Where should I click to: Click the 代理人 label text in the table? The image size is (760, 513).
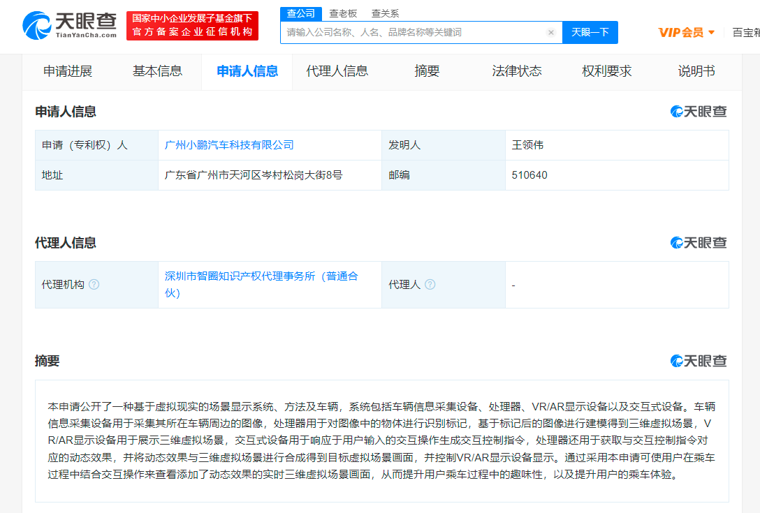[404, 284]
